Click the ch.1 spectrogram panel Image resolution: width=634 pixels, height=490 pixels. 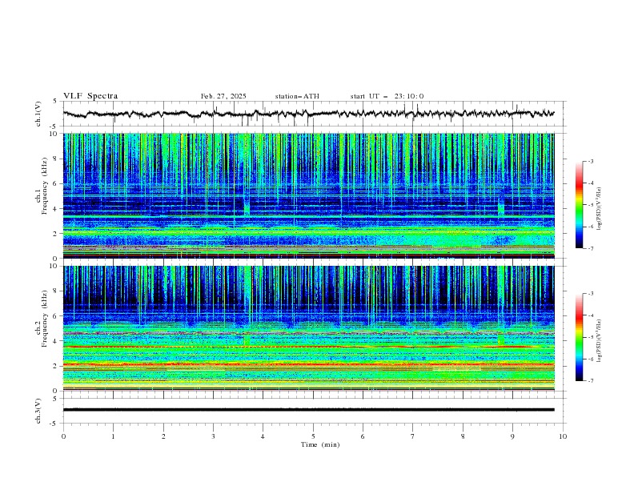click(x=309, y=195)
